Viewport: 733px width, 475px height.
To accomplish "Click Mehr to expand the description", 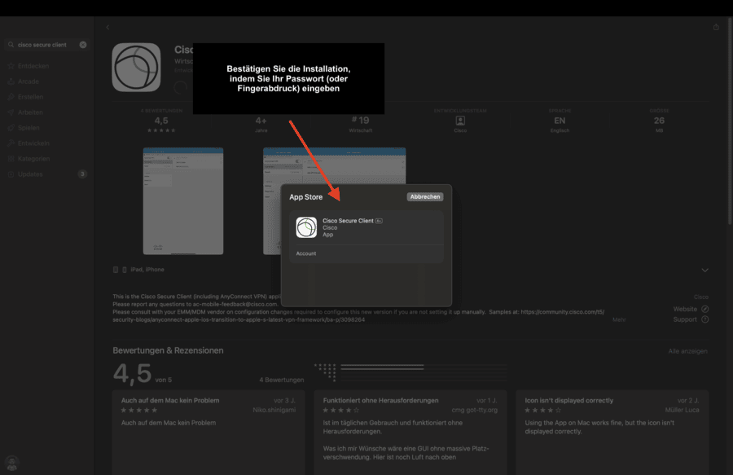I will click(x=619, y=319).
